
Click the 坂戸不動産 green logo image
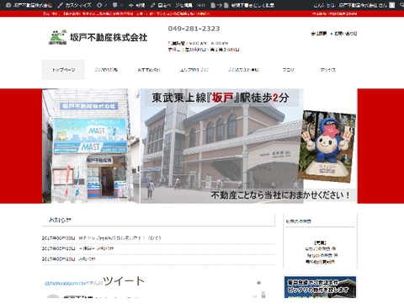click(57, 37)
